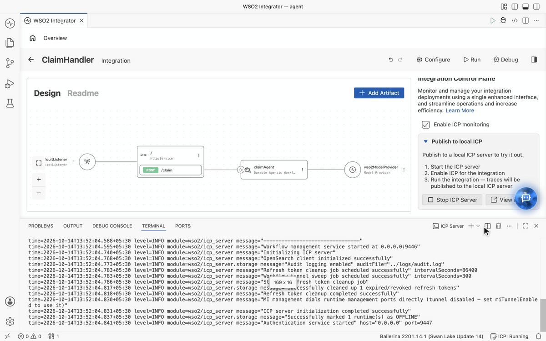The image size is (546, 341).
Task: Zoom out the diagram with minus
Action: click(x=39, y=193)
